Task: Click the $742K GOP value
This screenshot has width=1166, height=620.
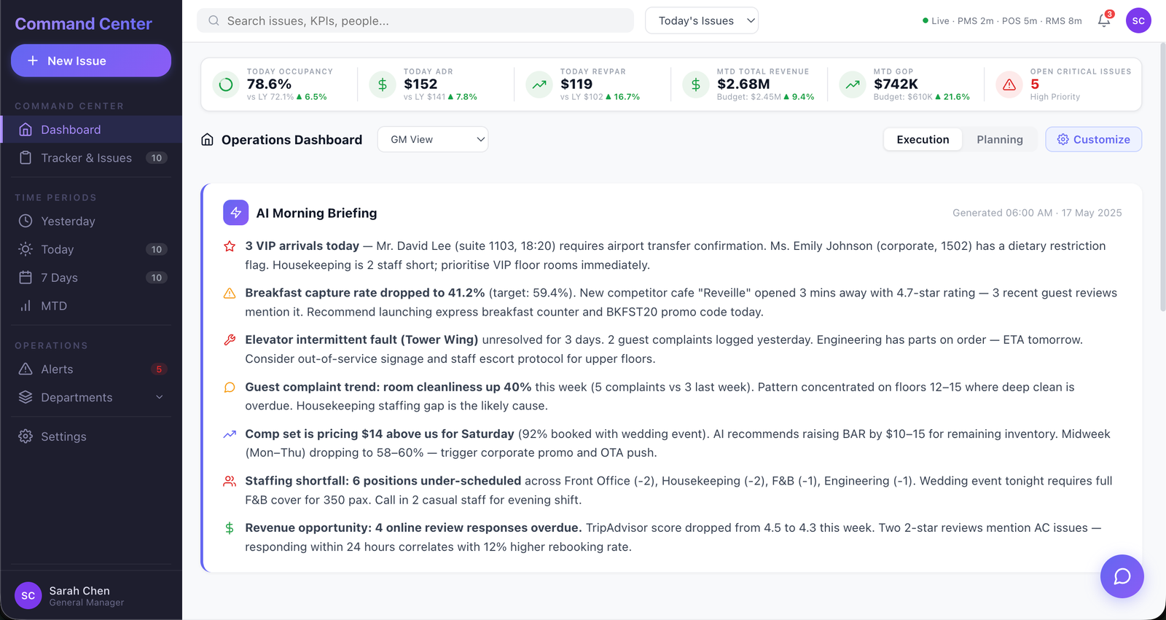Action: pyautogui.click(x=896, y=84)
